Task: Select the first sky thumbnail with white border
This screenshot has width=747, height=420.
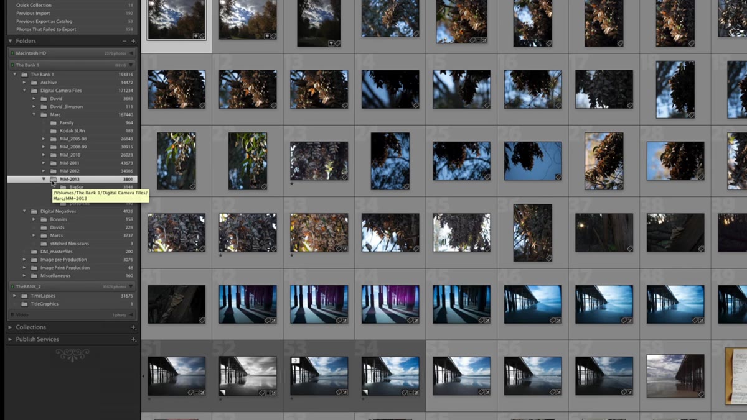Action: tap(177, 20)
